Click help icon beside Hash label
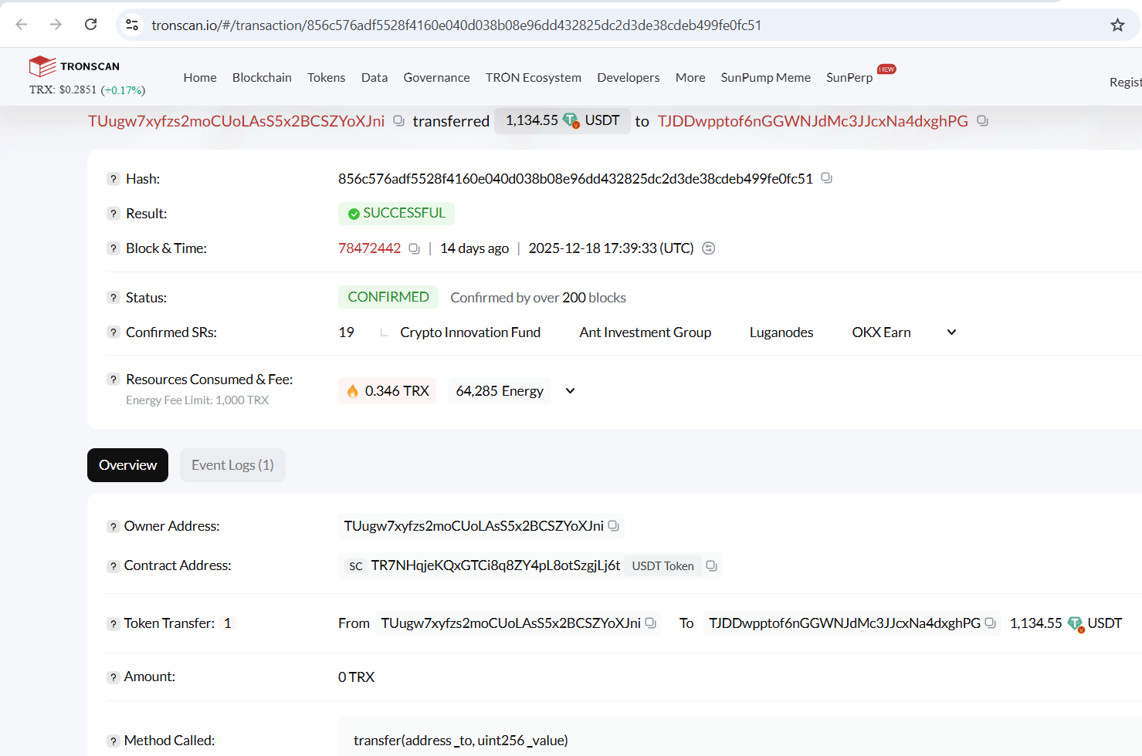 coord(114,179)
